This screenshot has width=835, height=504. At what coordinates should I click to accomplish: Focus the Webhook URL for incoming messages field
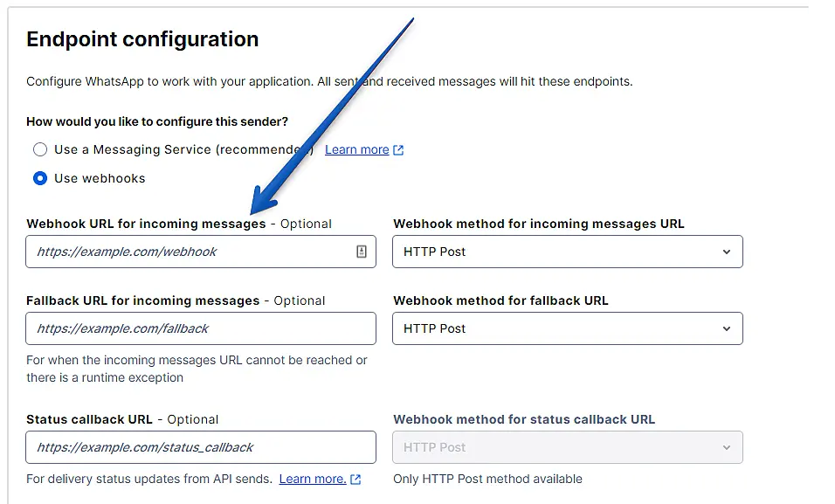(x=188, y=252)
